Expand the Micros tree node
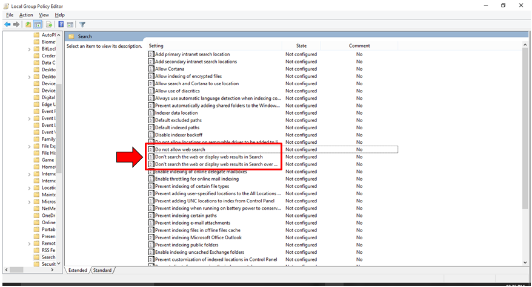The image size is (532, 287). tap(29, 202)
